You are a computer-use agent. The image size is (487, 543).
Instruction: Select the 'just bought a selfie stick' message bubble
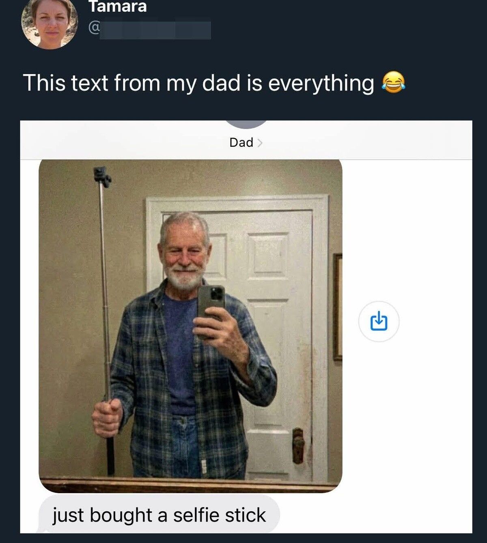[158, 515]
